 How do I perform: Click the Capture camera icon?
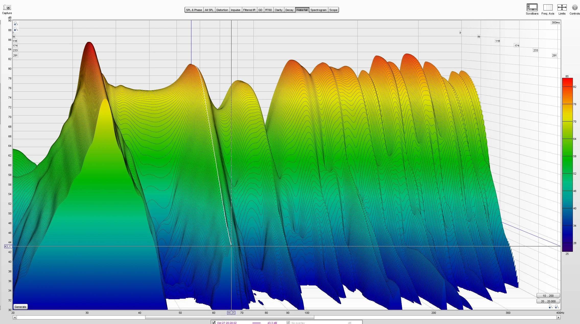(7, 8)
